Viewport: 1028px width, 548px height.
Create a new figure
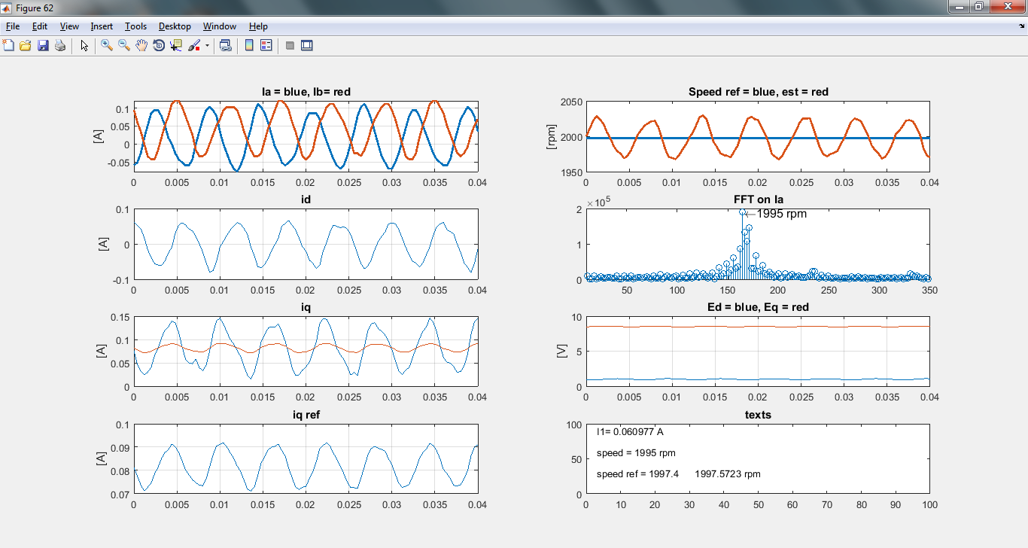pyautogui.click(x=8, y=45)
